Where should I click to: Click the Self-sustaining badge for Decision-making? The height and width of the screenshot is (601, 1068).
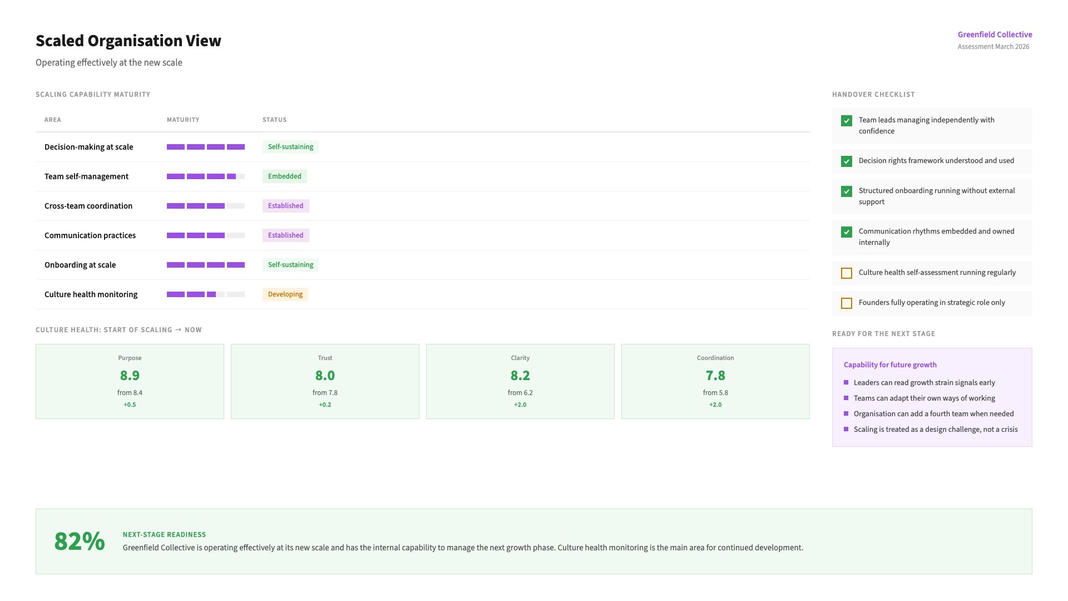[x=290, y=147]
